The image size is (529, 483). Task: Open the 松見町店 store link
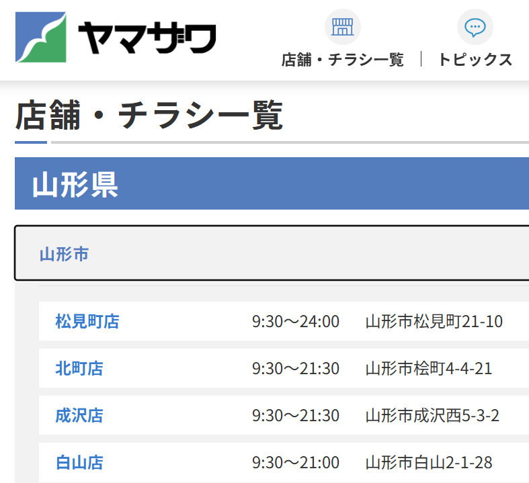[87, 322]
